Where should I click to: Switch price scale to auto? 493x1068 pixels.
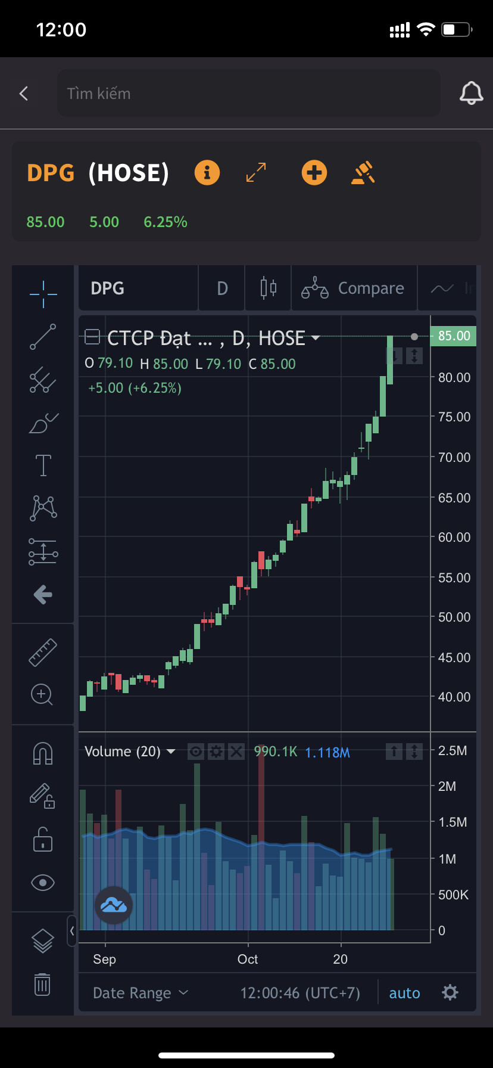(404, 993)
